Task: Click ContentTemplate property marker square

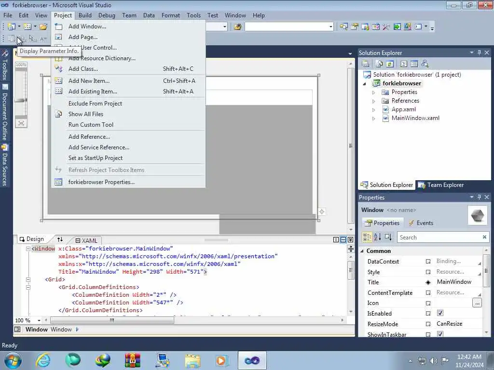Action: [428, 293]
